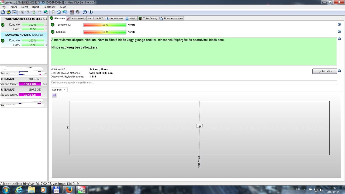
Task: Click the gray speaker toolbar icon
Action: [78, 12]
